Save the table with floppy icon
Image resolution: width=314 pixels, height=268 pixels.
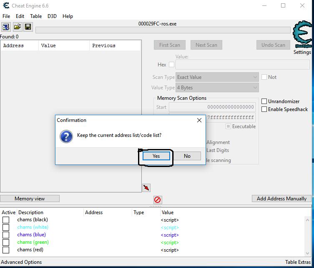pyautogui.click(x=28, y=27)
